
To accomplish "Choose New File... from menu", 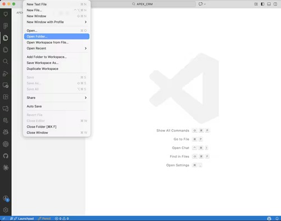I will [x=57, y=10].
